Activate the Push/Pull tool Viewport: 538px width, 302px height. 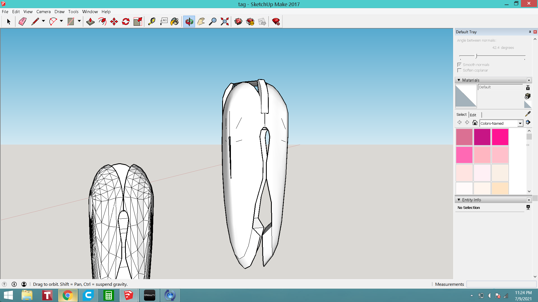point(90,22)
